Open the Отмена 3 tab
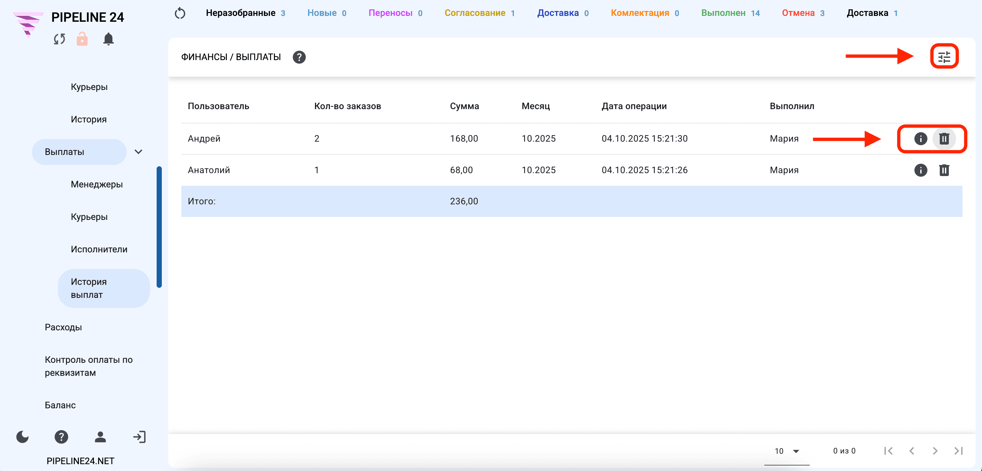982x471 pixels. (x=803, y=13)
